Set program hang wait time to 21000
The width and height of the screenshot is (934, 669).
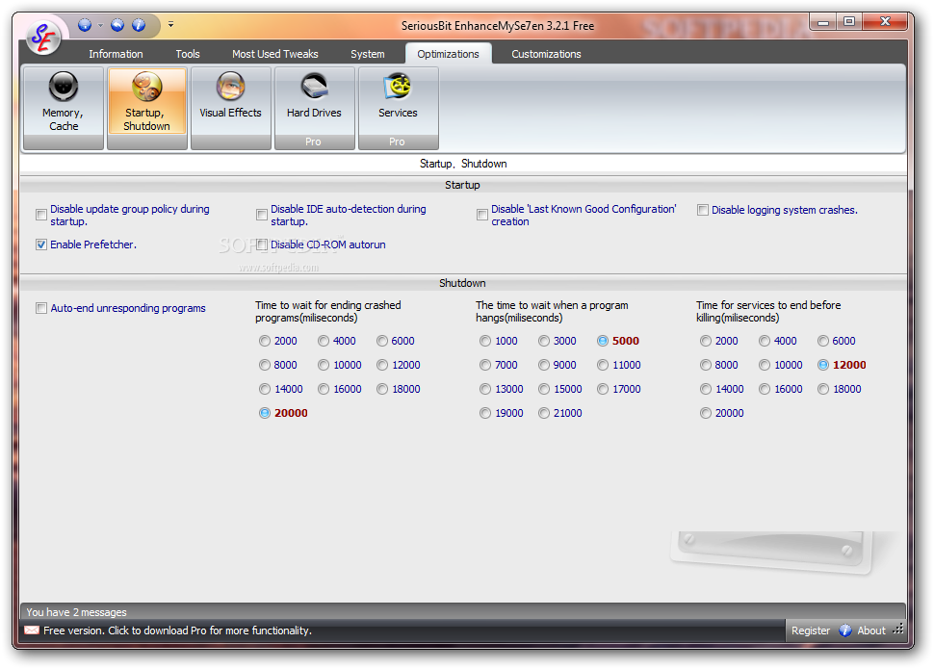pos(544,413)
